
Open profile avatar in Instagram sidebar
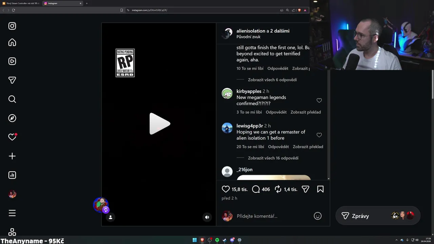(x=12, y=194)
